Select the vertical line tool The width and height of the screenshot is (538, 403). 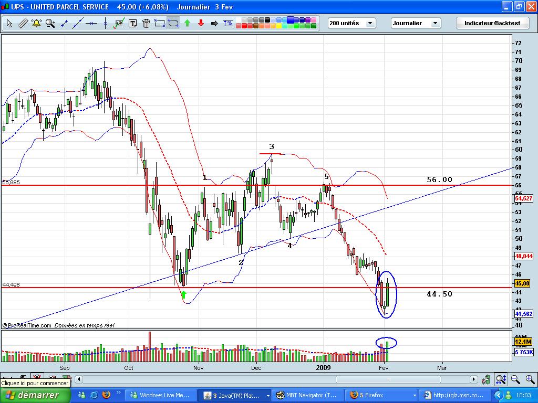pos(105,23)
